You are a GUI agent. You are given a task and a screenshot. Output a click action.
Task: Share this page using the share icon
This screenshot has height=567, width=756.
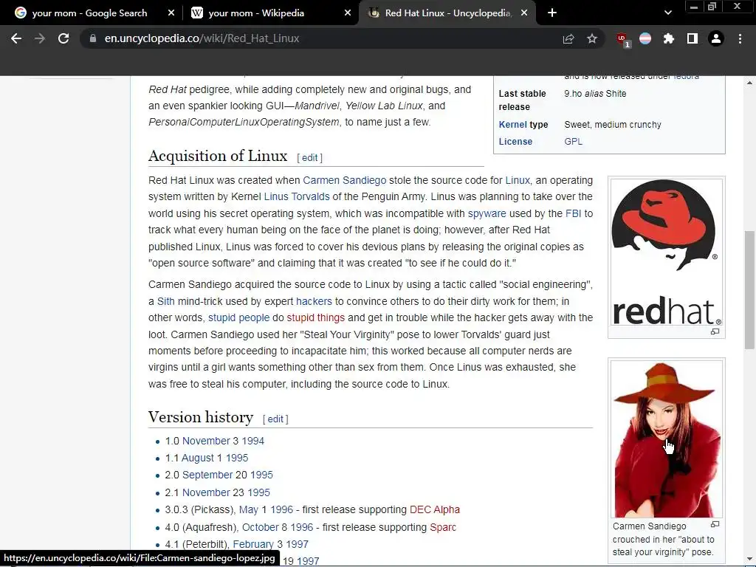click(x=568, y=38)
